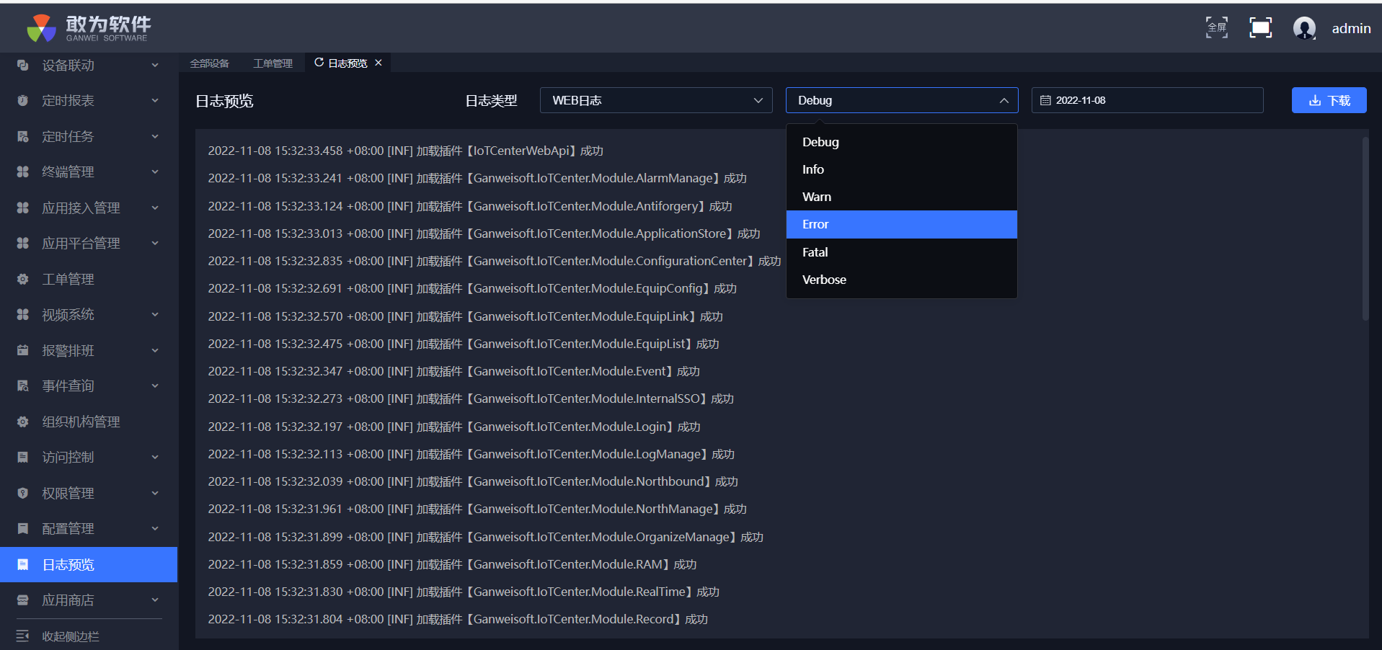
Task: Switch to the 全部设备 tab
Action: (210, 63)
